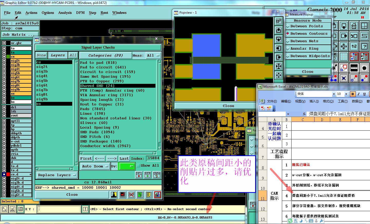Select Pad to circuit (641) category
Viewport: 370px width, 224px height.
tap(103, 67)
